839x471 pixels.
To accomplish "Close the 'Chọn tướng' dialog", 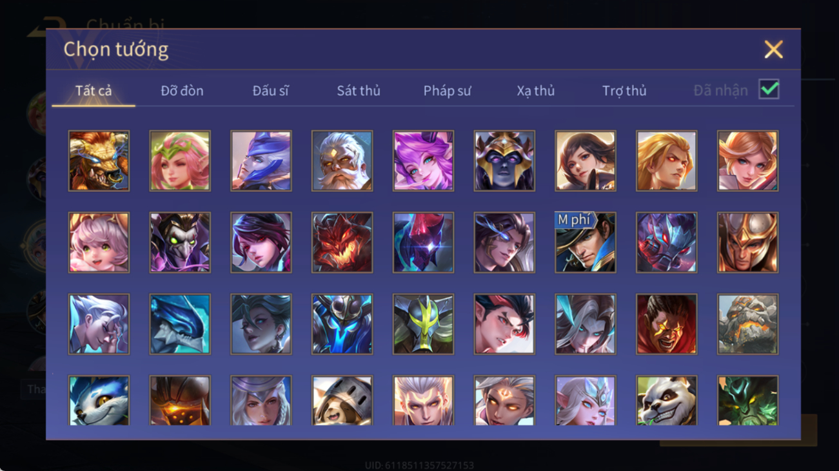I will (x=773, y=50).
